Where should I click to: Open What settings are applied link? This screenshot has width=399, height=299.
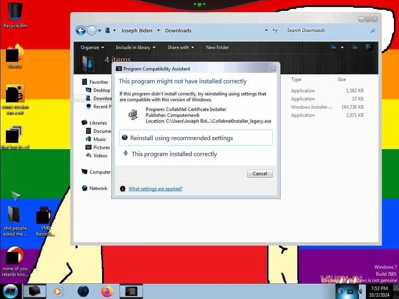[155, 189]
